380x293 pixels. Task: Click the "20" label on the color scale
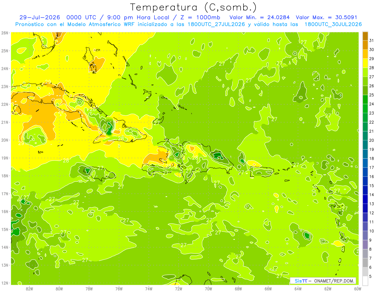pos(371,140)
